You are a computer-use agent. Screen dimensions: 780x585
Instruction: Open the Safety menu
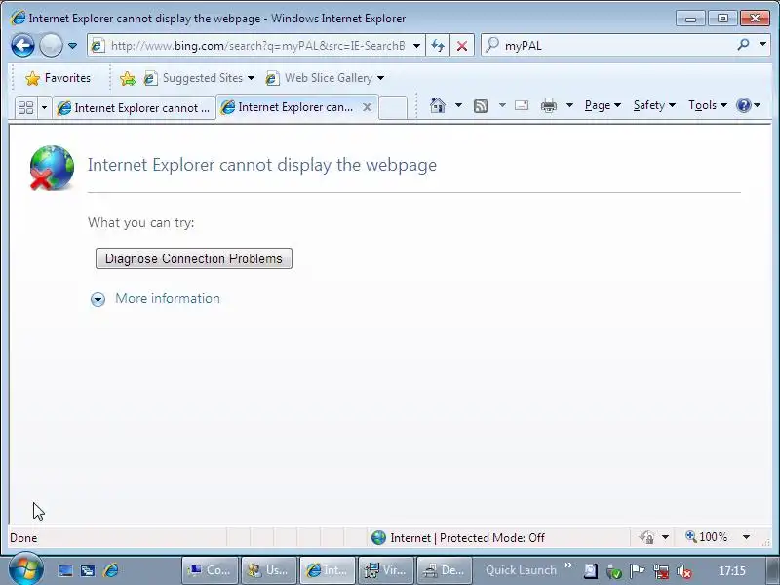click(654, 105)
